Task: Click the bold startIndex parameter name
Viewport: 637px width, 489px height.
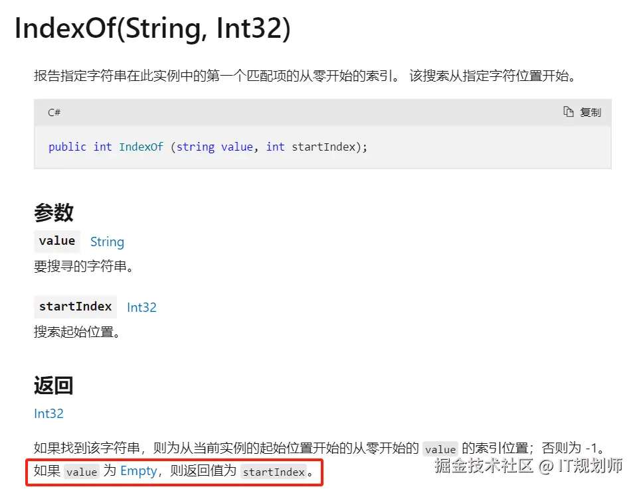Action: click(x=75, y=306)
